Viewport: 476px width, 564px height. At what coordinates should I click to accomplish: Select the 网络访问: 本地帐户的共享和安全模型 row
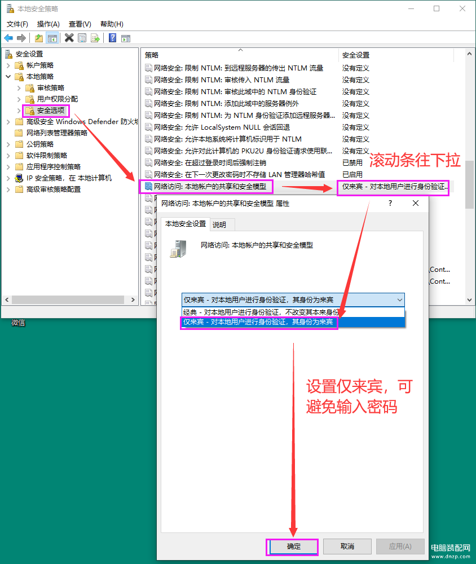coord(297,186)
